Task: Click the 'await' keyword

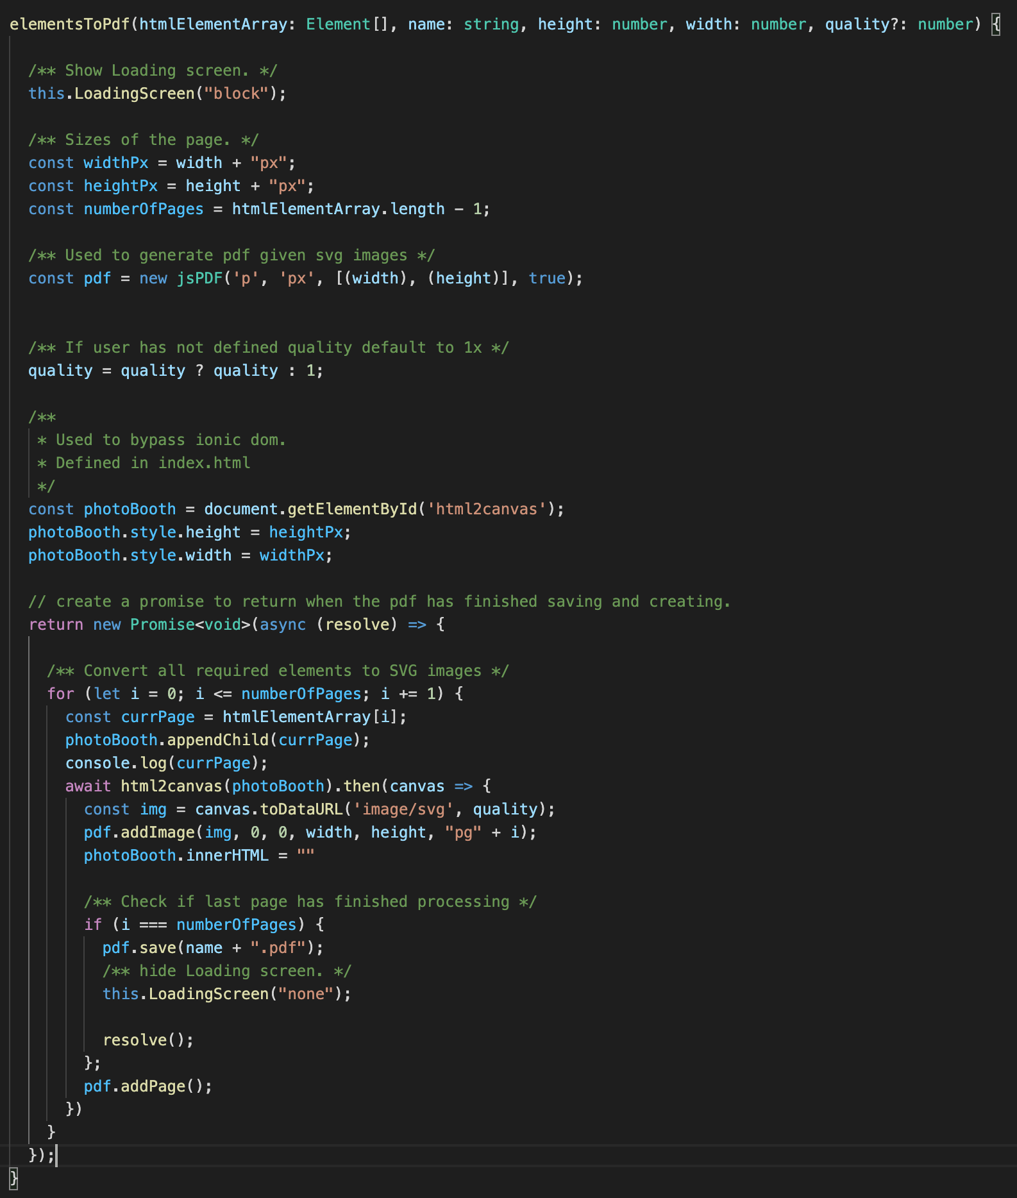Action: [x=88, y=786]
